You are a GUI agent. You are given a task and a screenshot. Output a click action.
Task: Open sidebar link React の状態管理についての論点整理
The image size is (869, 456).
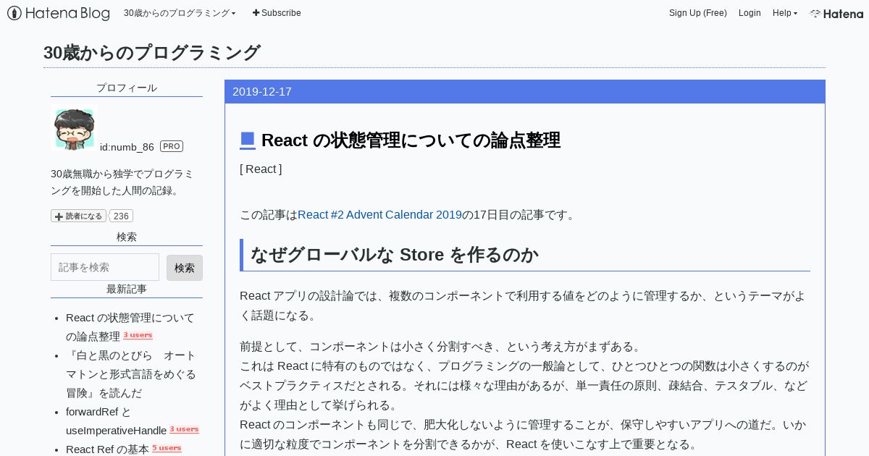pos(130,327)
